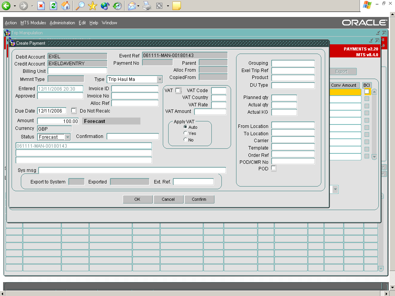Open the Window menu
This screenshot has height=296, width=395.
coord(109,23)
